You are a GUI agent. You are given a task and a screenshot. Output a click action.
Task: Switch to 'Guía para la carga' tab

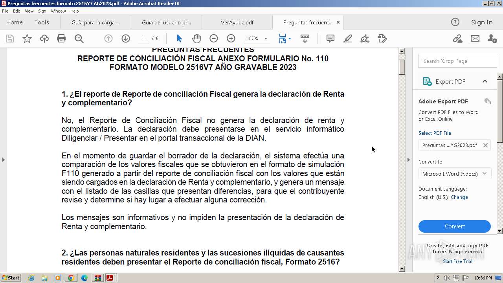coord(95,22)
